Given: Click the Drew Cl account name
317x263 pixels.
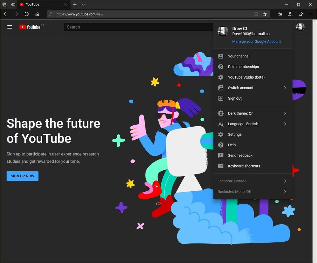Looking at the screenshot, I should point(239,29).
